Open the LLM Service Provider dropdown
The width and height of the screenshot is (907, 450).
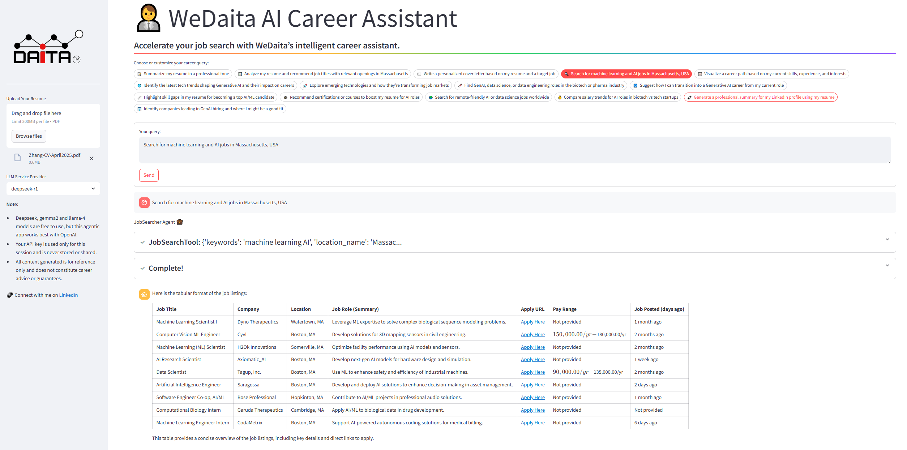pyautogui.click(x=53, y=189)
